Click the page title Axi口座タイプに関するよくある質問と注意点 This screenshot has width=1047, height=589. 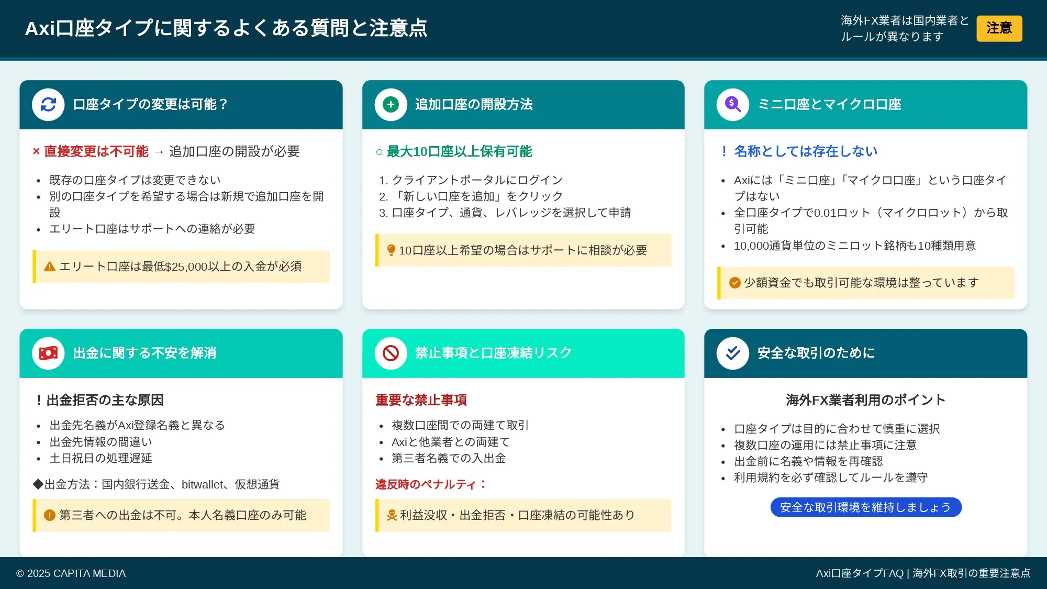[226, 28]
